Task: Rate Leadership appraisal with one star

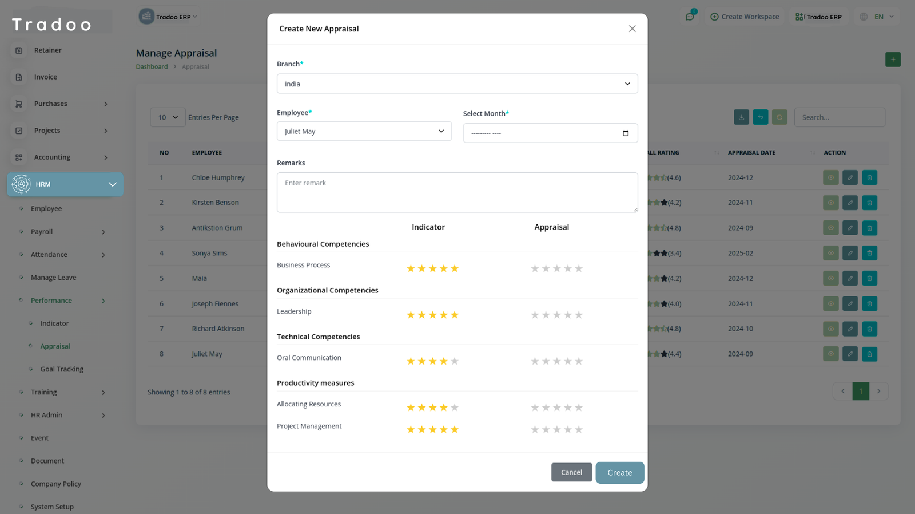Action: coord(535,315)
